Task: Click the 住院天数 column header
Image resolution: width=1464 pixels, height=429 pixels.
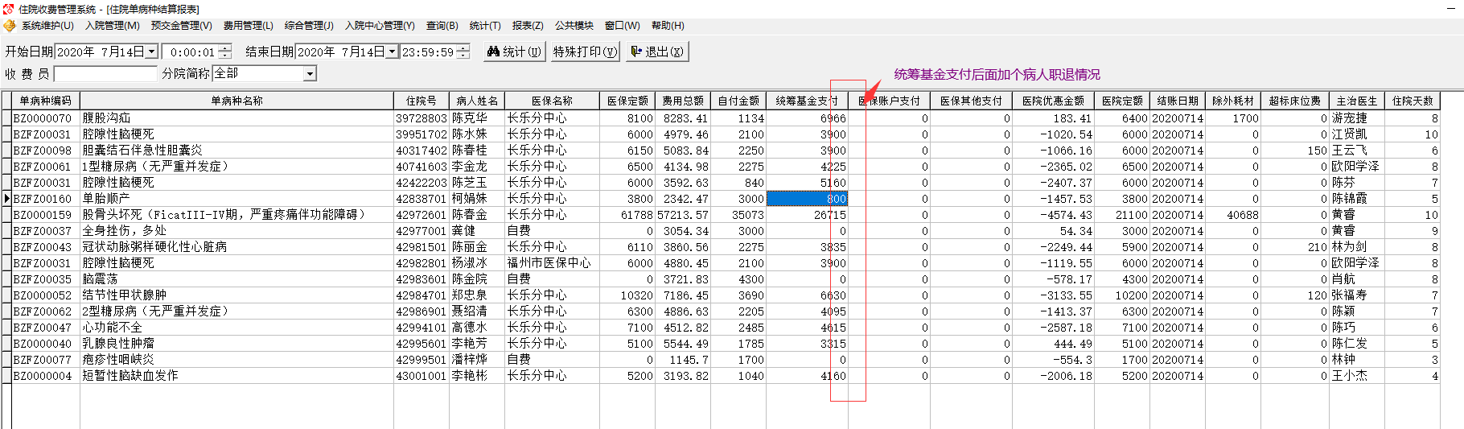Action: (1413, 101)
